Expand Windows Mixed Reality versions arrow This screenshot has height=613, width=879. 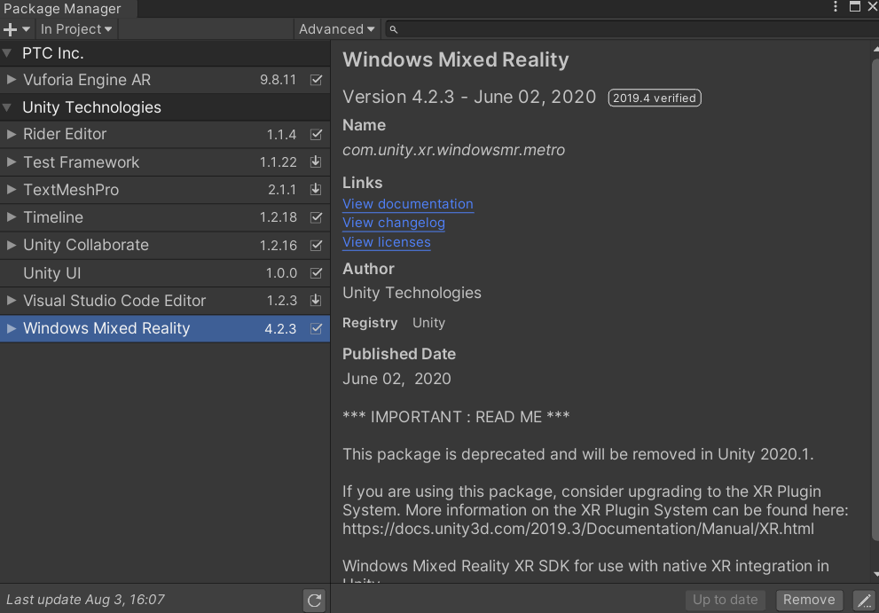[11, 328]
